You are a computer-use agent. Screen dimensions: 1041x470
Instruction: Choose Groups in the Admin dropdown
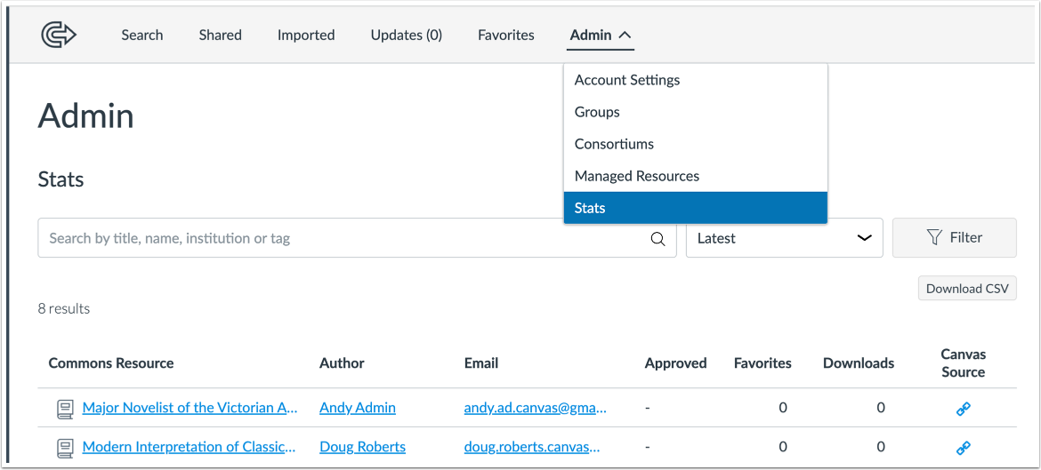coord(597,112)
